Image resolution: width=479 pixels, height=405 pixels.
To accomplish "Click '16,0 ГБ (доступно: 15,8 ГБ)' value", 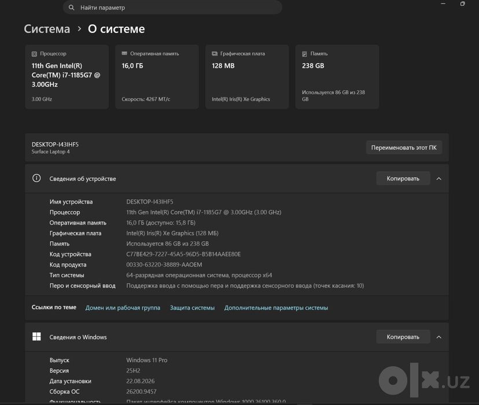I will click(x=161, y=223).
